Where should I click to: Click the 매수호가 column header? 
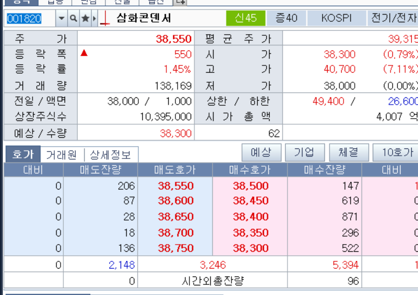pos(250,170)
